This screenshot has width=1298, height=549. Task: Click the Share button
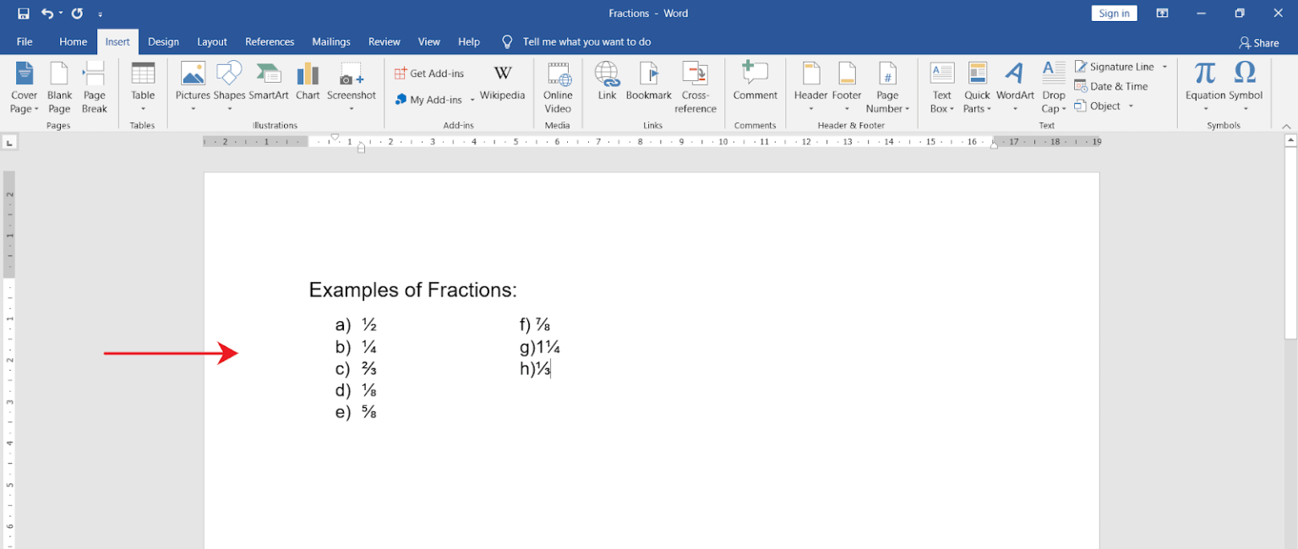pyautogui.click(x=1258, y=42)
